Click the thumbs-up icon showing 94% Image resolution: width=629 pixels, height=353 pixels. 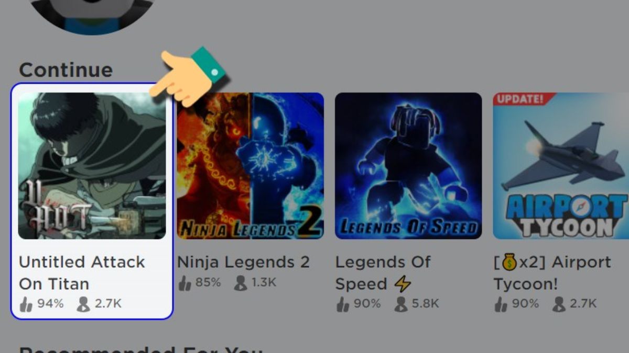[26, 304]
